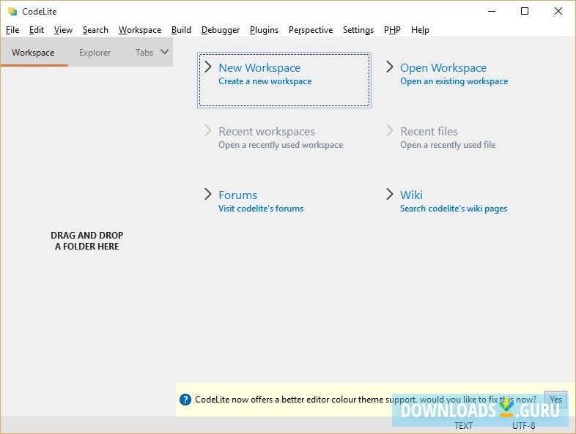Screen dimensions: 576x434
Task: Click Yes to fix colour theme
Action: point(555,400)
